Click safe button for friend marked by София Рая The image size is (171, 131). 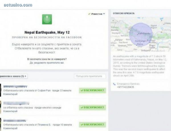tap(92, 90)
